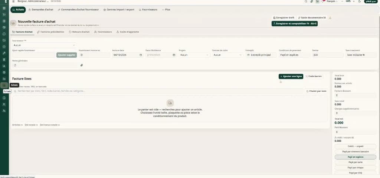
Task: Click the highlighted Achats icon in left sidebar
Action: click(4, 85)
